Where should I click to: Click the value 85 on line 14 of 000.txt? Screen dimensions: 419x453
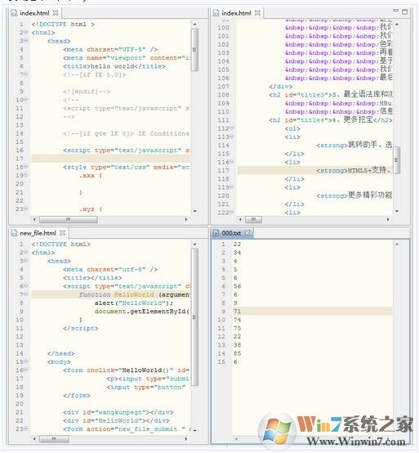(237, 353)
